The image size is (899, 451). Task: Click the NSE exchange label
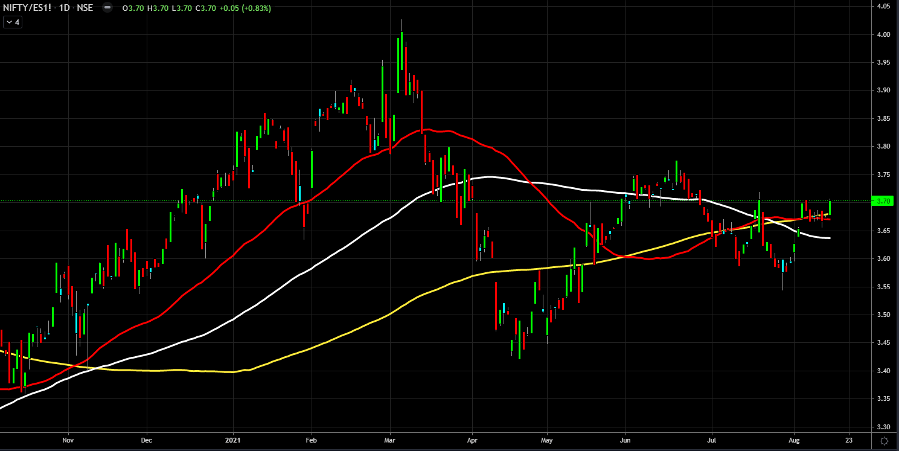[x=85, y=8]
